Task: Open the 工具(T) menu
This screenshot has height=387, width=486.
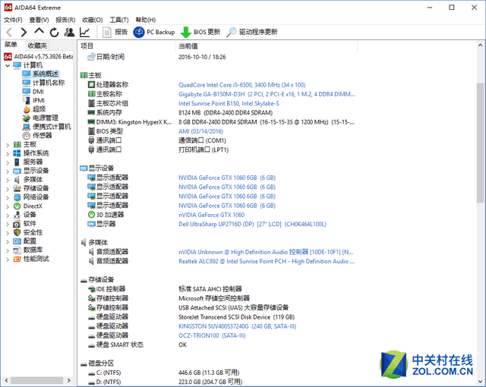Action: [119, 20]
